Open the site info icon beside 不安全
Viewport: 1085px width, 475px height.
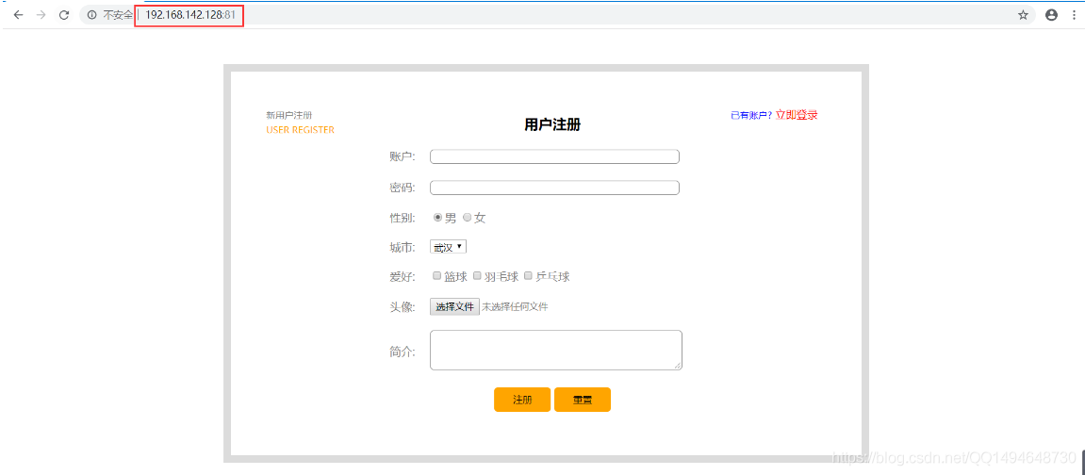pos(92,15)
